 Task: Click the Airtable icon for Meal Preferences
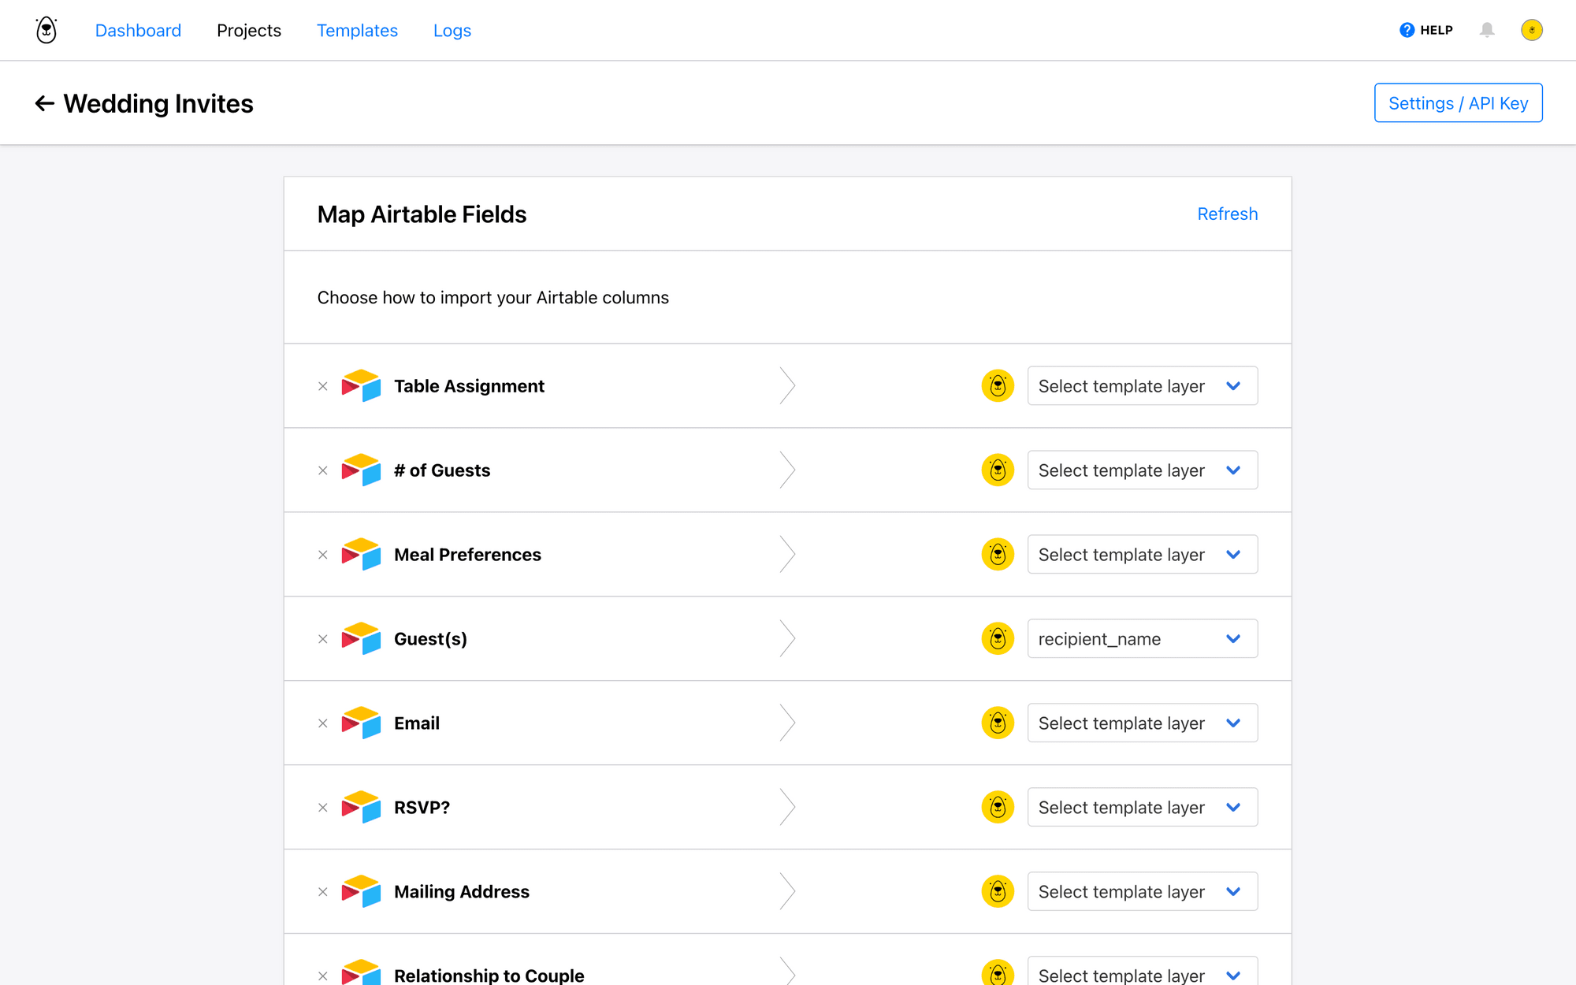(362, 554)
